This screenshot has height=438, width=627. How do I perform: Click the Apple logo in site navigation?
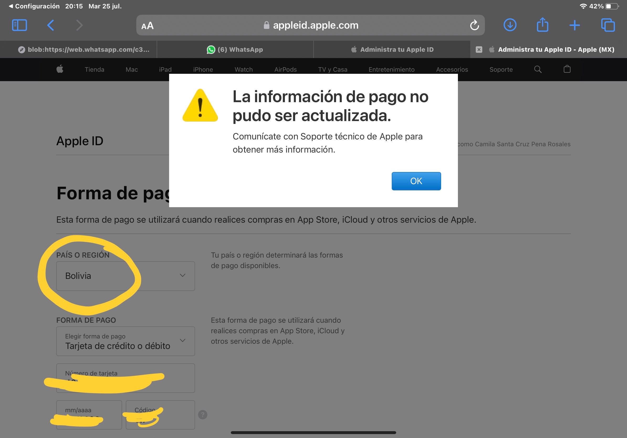(60, 69)
